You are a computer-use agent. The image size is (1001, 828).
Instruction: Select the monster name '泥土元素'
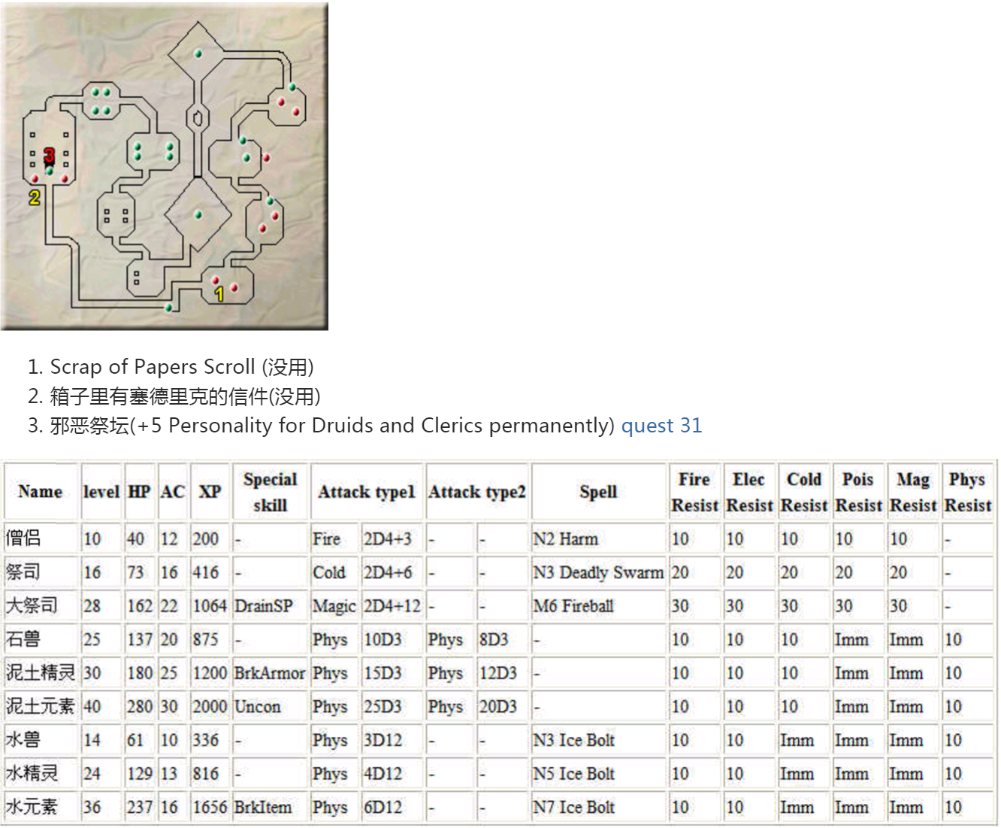pos(41,706)
